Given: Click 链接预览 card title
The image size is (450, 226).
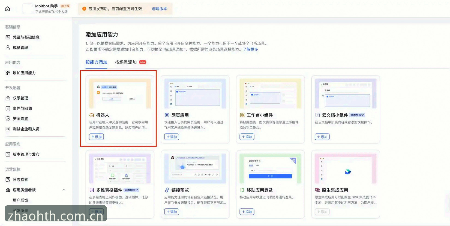Looking at the screenshot, I should click(180, 190).
